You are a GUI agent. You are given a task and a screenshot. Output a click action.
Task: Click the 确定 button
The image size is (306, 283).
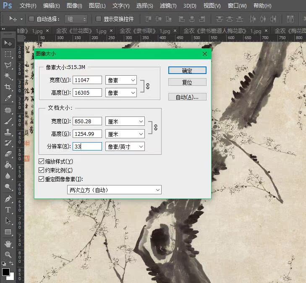[x=187, y=70]
